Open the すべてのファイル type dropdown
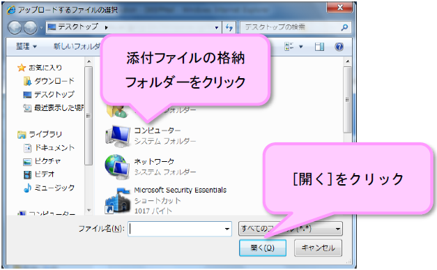437x270 pixels. 291,229
